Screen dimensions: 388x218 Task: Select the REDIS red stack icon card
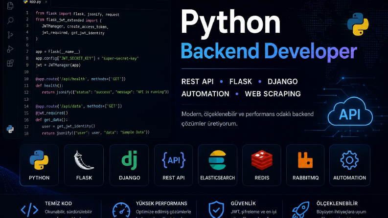[x=262, y=165]
